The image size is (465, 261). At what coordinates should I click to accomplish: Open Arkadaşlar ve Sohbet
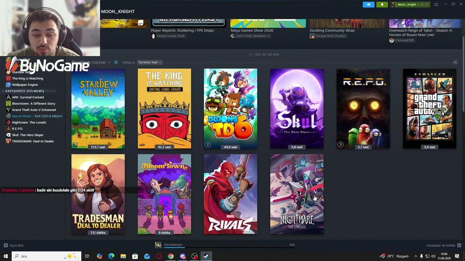(444, 245)
